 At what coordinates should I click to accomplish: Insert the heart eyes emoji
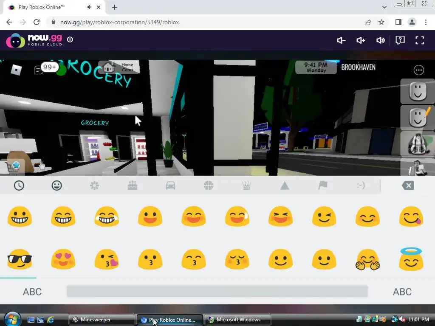click(x=63, y=259)
